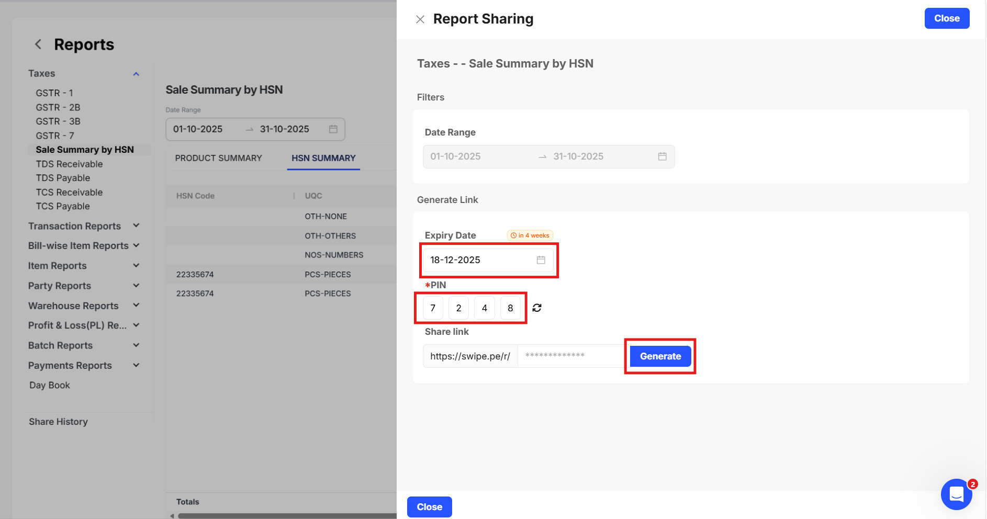This screenshot has width=987, height=519.
Task: Collapse the Taxes section
Action: (136, 74)
